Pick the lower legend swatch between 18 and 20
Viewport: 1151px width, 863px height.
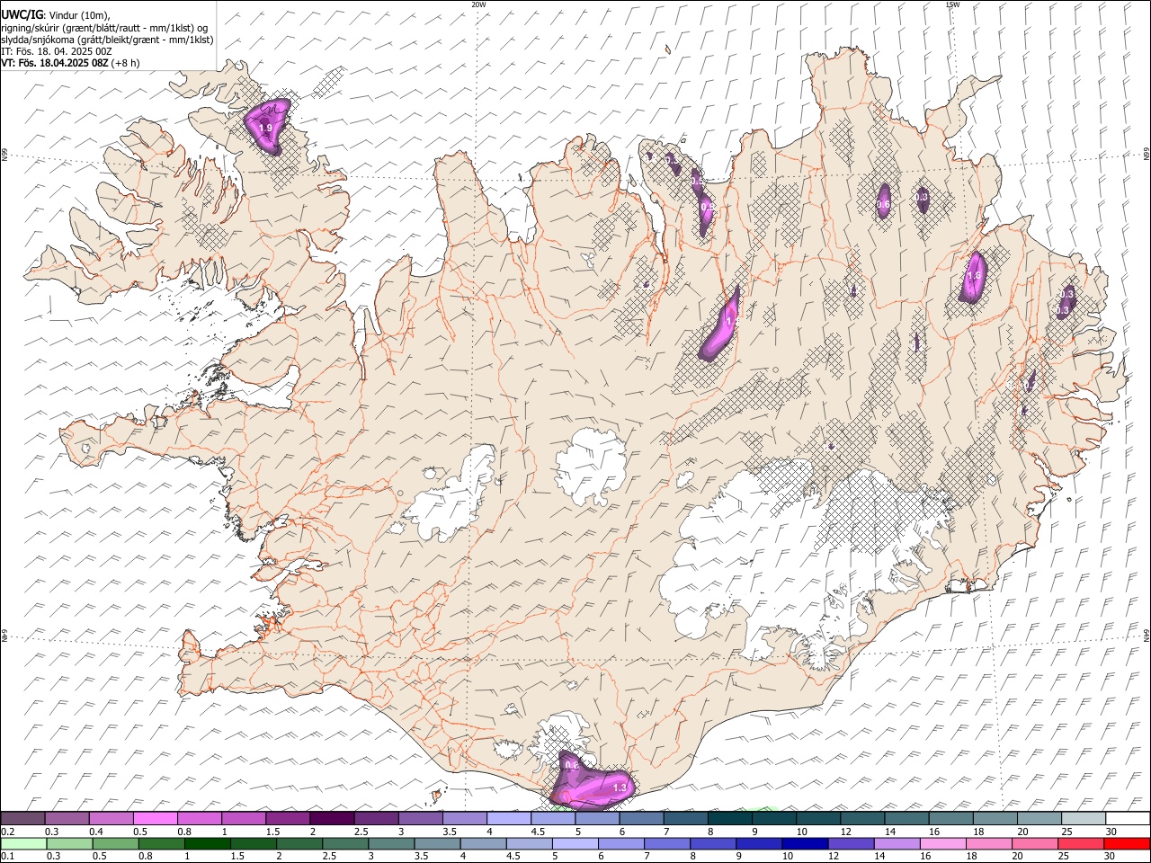click(x=989, y=844)
